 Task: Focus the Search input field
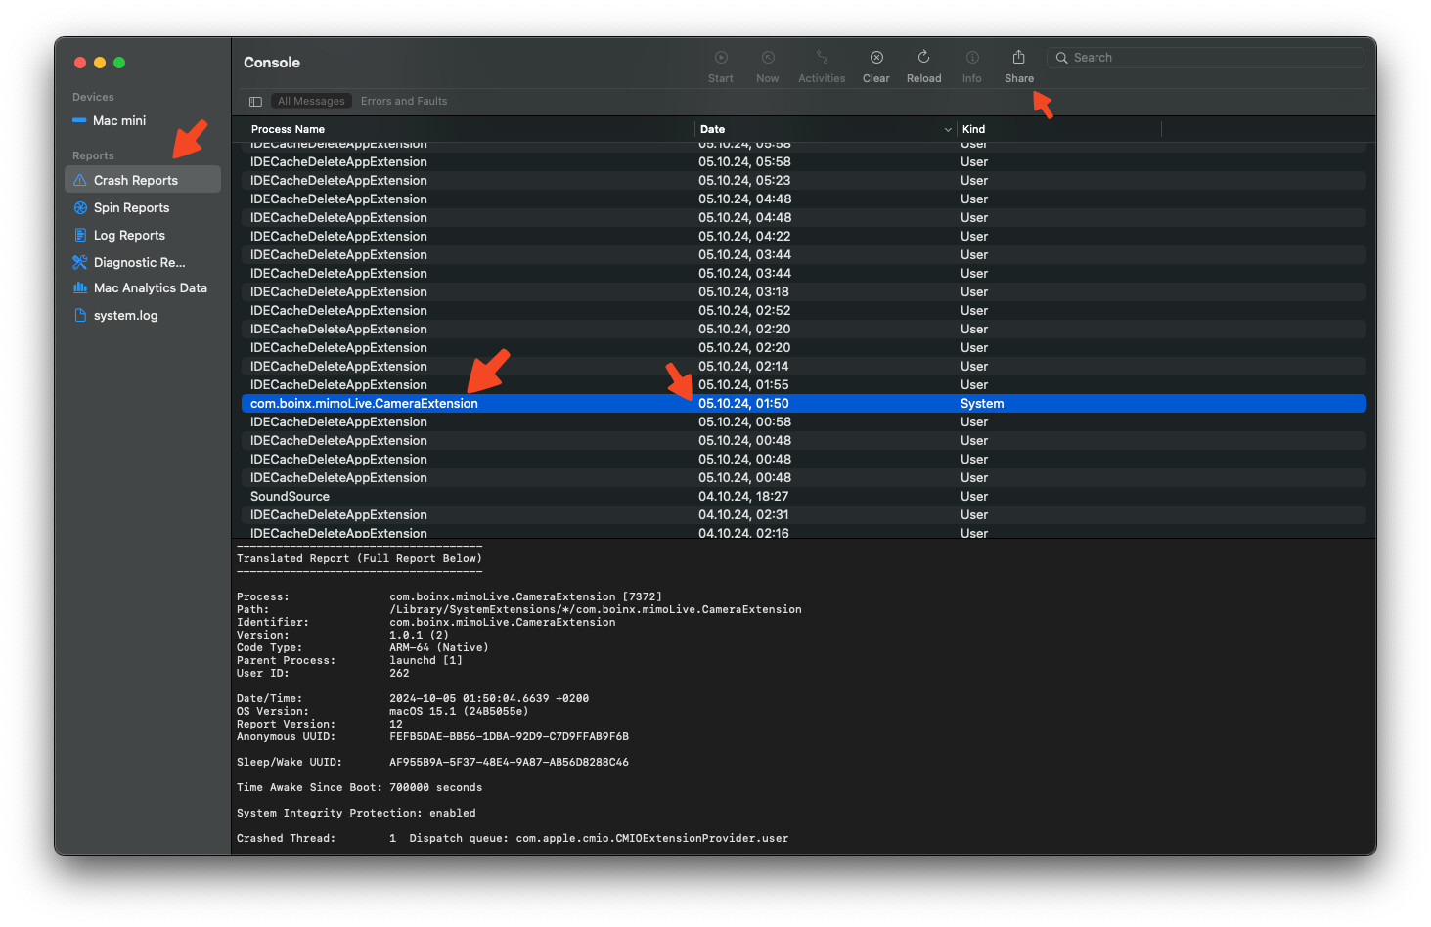click(1205, 58)
